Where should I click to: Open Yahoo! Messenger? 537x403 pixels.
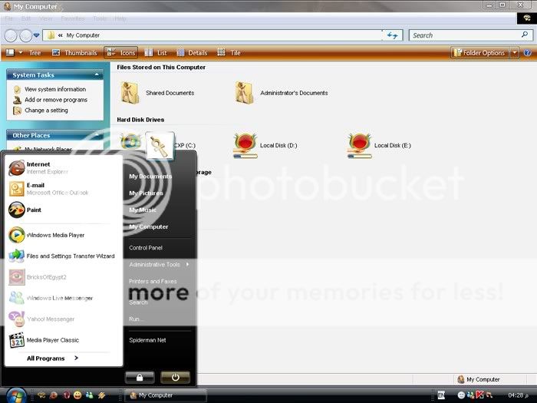tap(41, 319)
